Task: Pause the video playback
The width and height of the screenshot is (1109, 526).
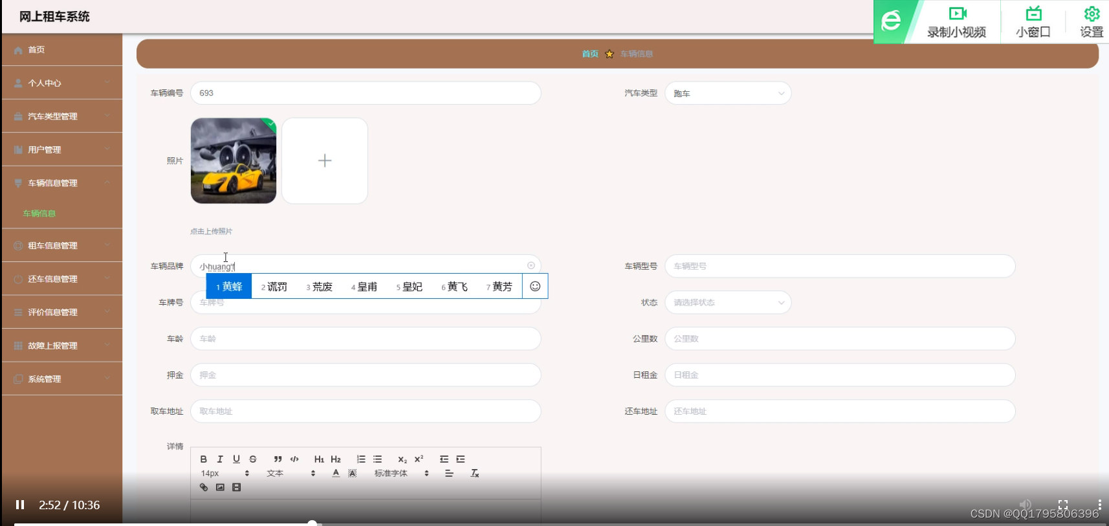Action: pyautogui.click(x=20, y=505)
